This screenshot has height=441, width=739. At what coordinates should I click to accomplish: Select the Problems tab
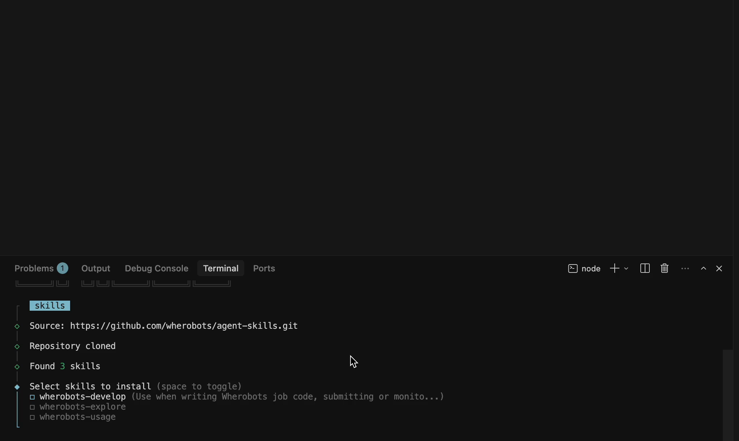click(x=35, y=268)
